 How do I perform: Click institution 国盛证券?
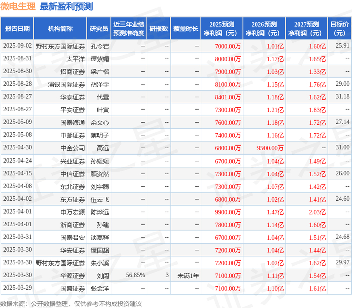(x=72, y=289)
